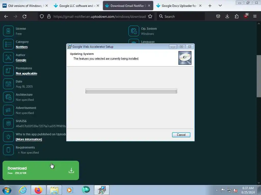This screenshot has width=261, height=195.
Task: Click the uBlock extension icon with badge 5
Action: click(246, 16)
